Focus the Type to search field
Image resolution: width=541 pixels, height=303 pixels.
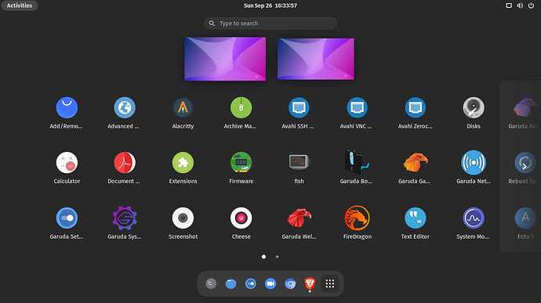click(270, 23)
